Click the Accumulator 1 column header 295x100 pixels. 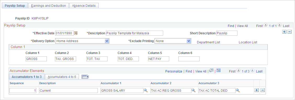111,83
